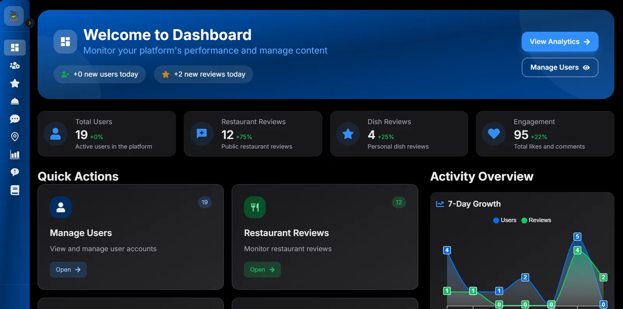Open the users group icon in the sidebar
Viewport: 623px width, 309px height.
[15, 65]
